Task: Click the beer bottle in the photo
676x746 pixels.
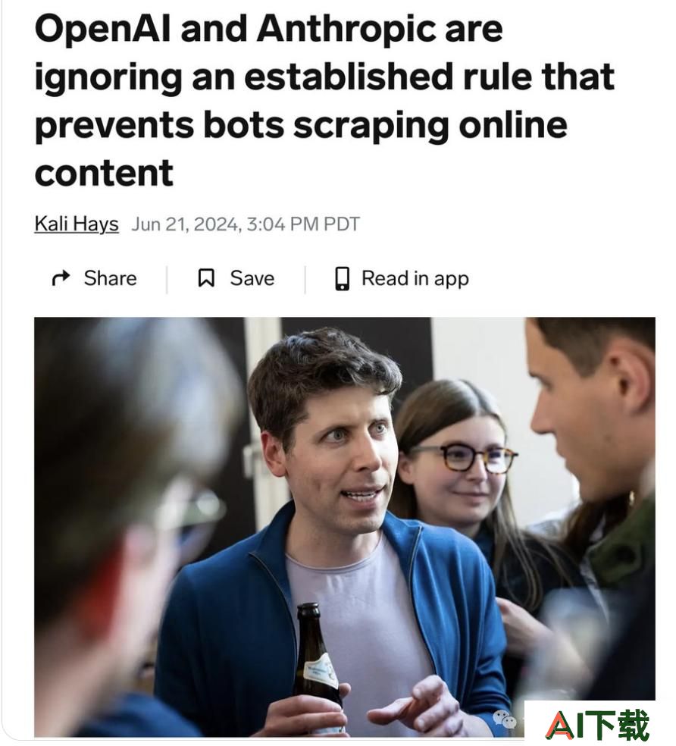Action: 318,665
